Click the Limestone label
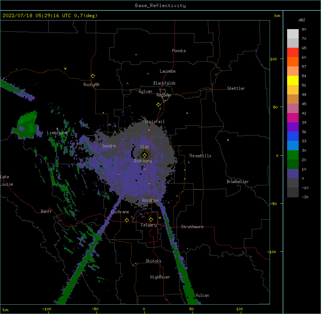This screenshot has height=314, width=321. [57, 133]
